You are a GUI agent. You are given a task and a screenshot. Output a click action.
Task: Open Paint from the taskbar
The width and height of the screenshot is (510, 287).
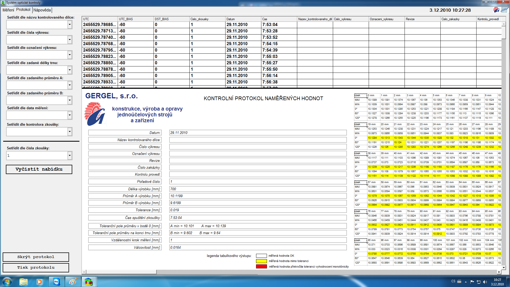pyautogui.click(x=73, y=282)
